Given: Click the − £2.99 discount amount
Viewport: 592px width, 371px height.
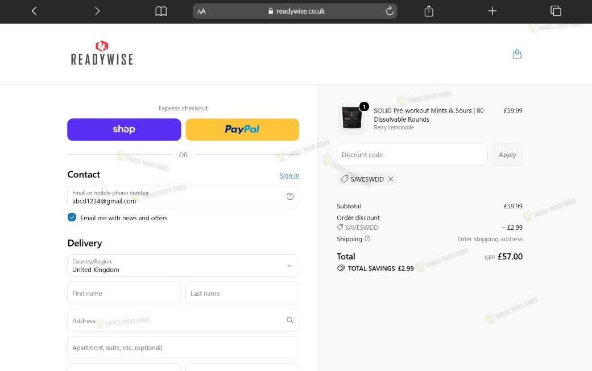Looking at the screenshot, I should click(x=512, y=228).
